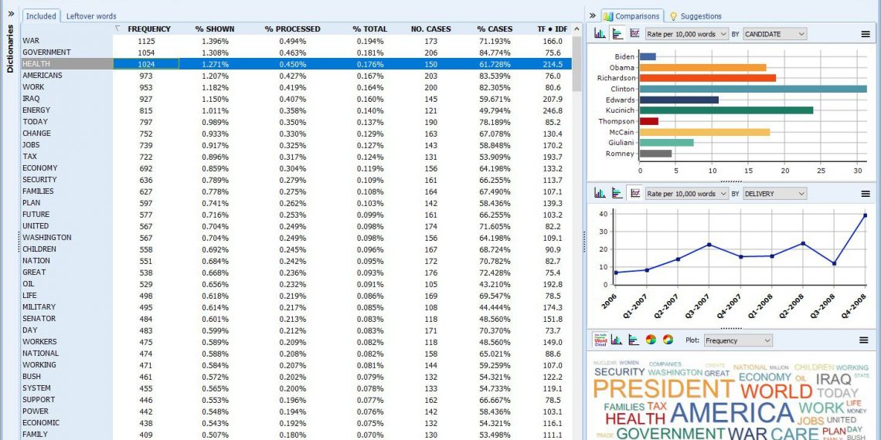
Task: Switch word plot to pie chart
Action: 651,340
